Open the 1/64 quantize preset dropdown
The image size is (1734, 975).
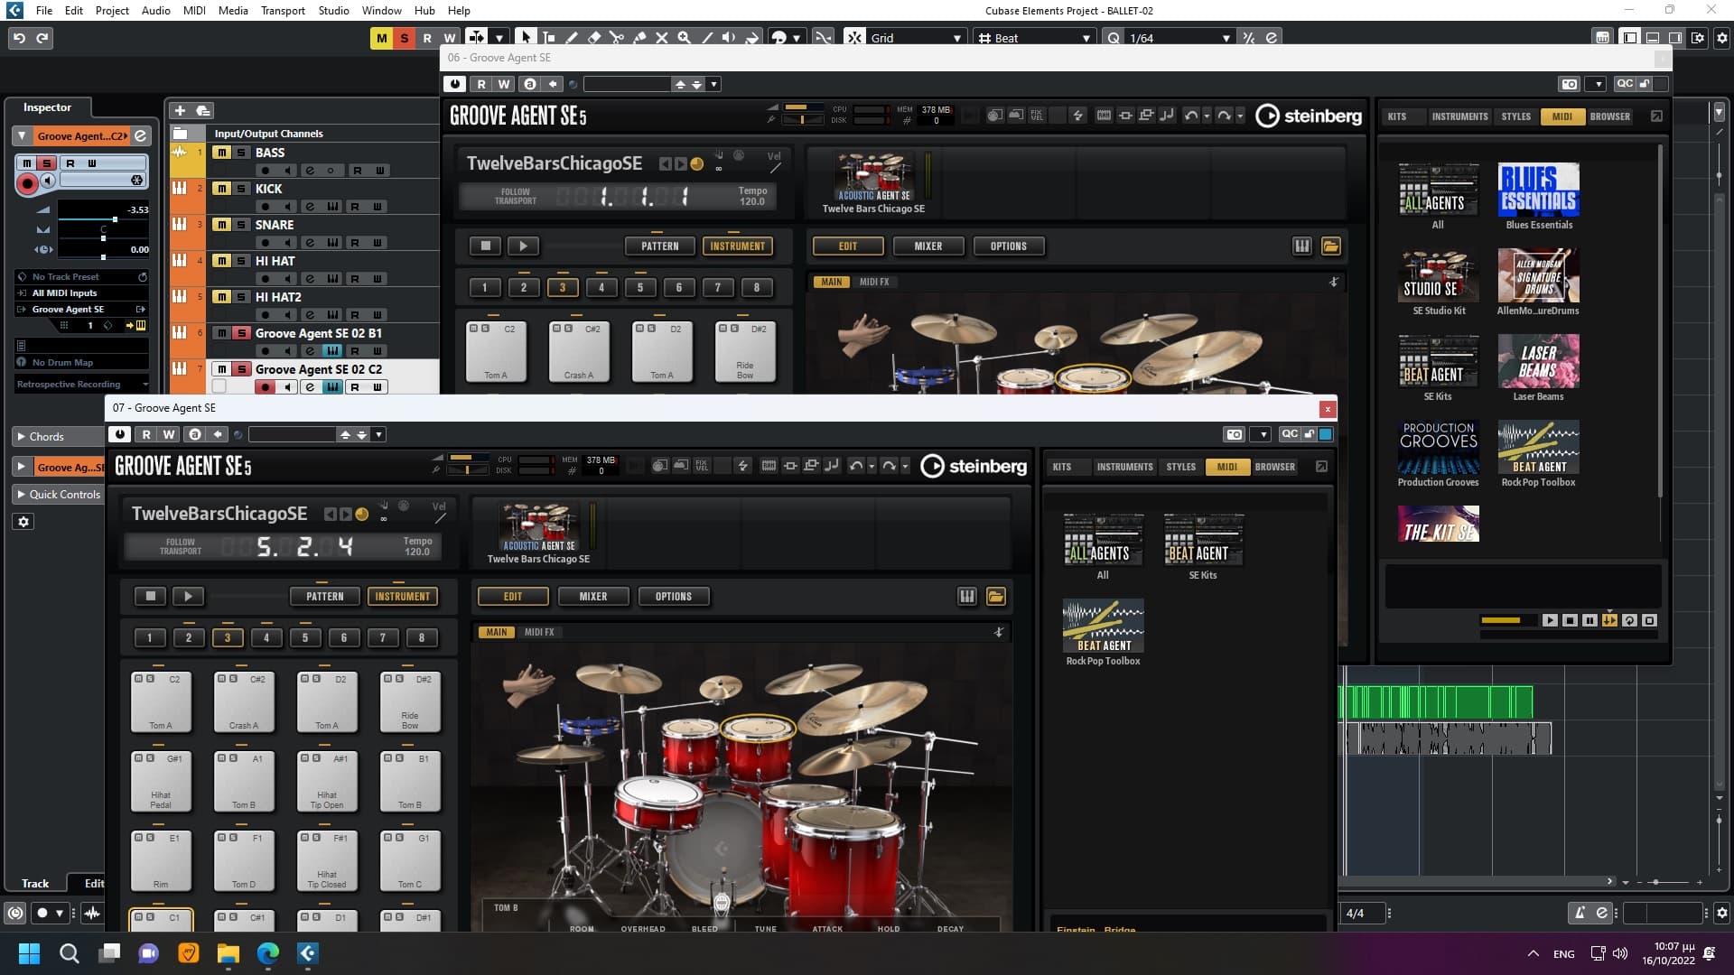tap(1179, 38)
